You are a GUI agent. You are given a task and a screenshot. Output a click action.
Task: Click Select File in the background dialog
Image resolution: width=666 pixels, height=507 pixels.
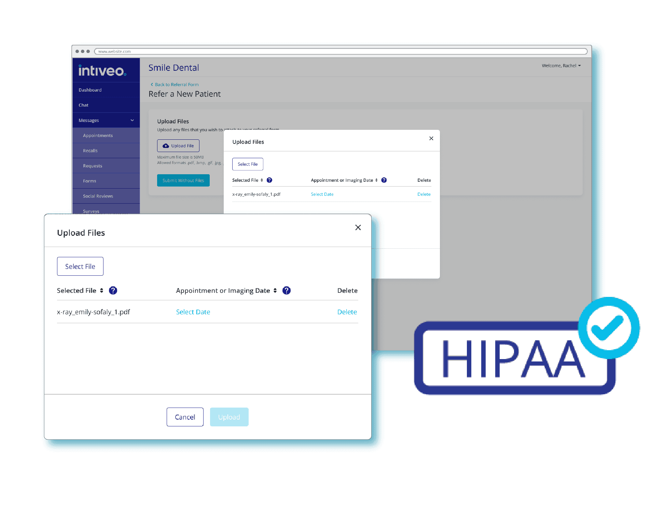point(248,164)
